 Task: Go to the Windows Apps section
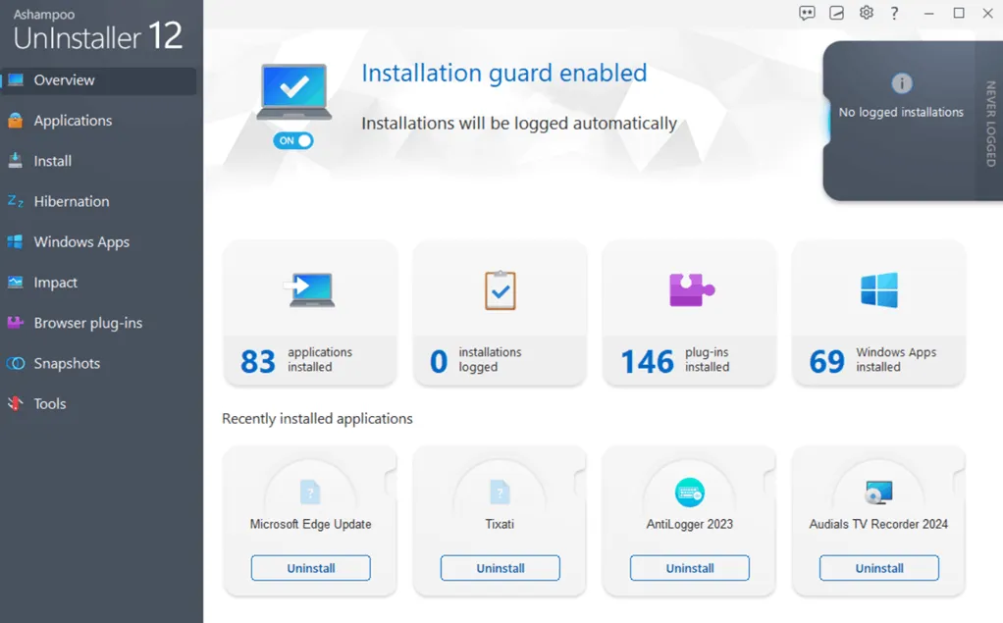point(81,241)
